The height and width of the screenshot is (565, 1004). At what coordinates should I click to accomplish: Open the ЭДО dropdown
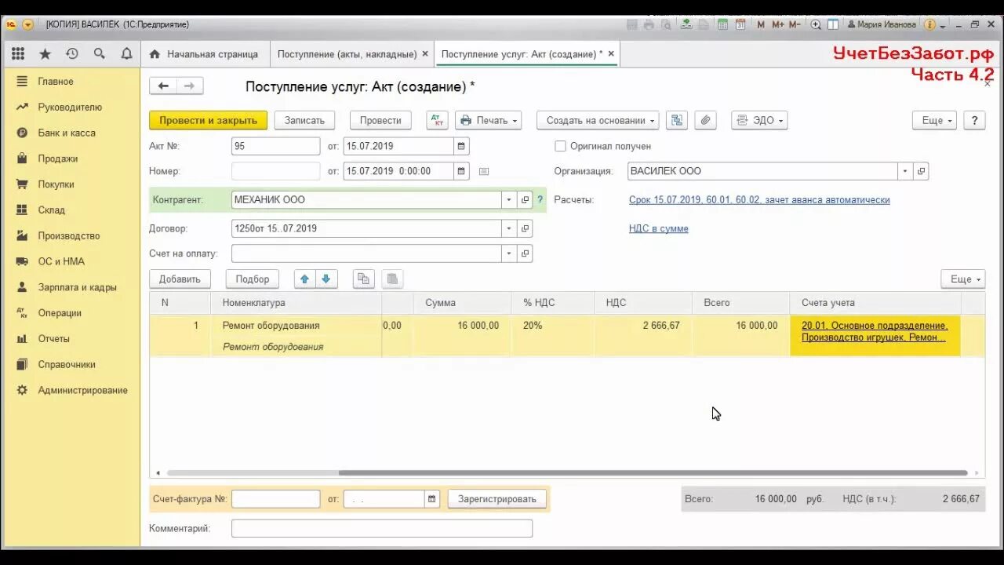pos(759,120)
